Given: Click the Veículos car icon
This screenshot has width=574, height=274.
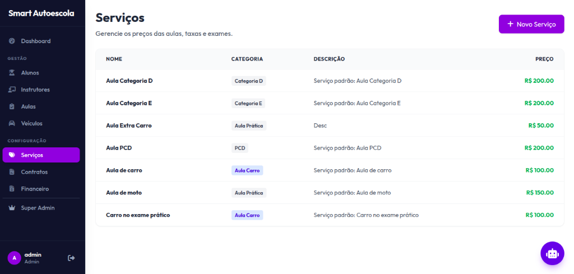Looking at the screenshot, I should 12,123.
